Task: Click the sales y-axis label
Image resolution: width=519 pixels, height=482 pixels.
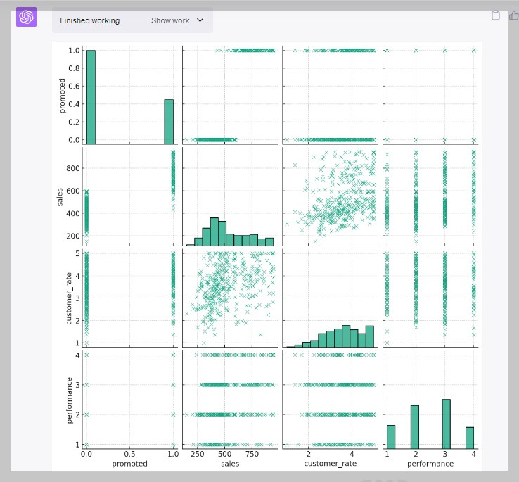Action: coord(60,197)
